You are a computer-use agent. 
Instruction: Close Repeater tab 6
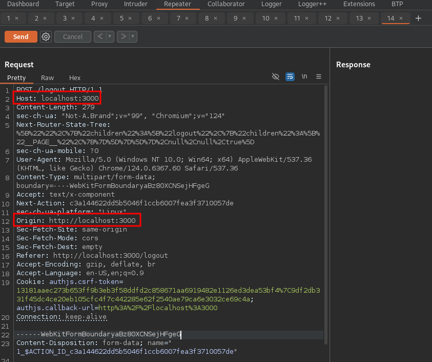(x=159, y=18)
